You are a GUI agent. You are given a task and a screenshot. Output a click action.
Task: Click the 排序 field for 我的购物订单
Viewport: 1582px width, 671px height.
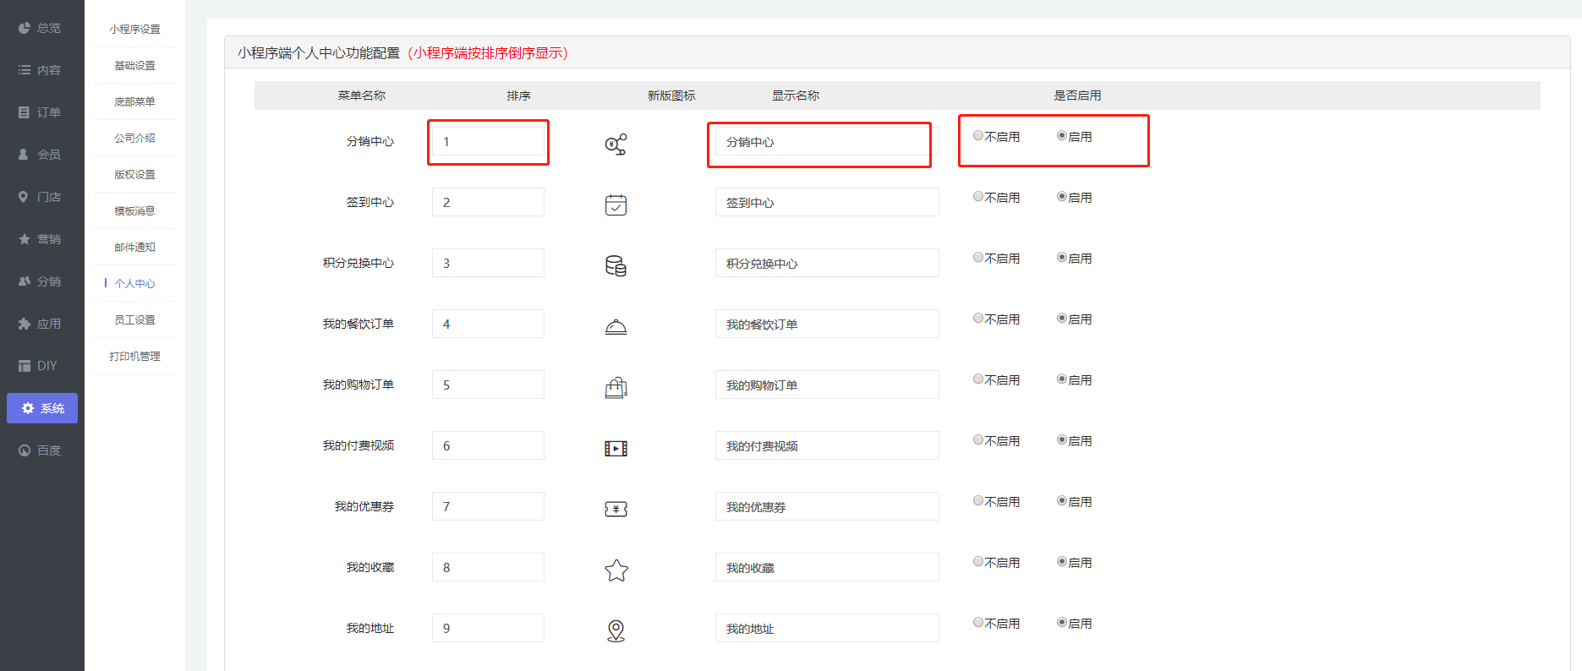click(488, 385)
